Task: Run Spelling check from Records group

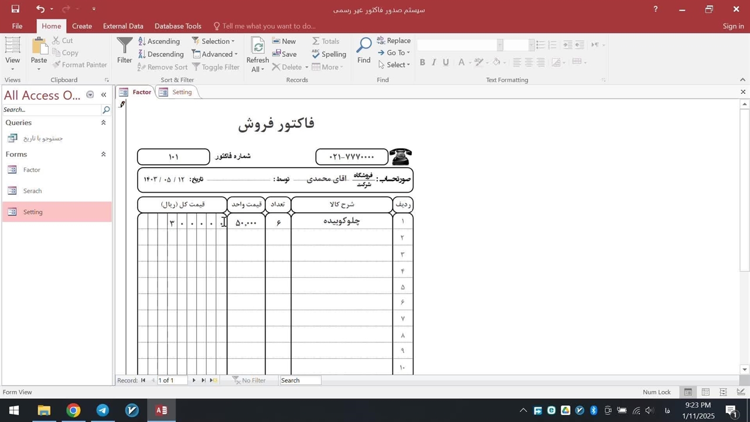Action: pos(329,54)
